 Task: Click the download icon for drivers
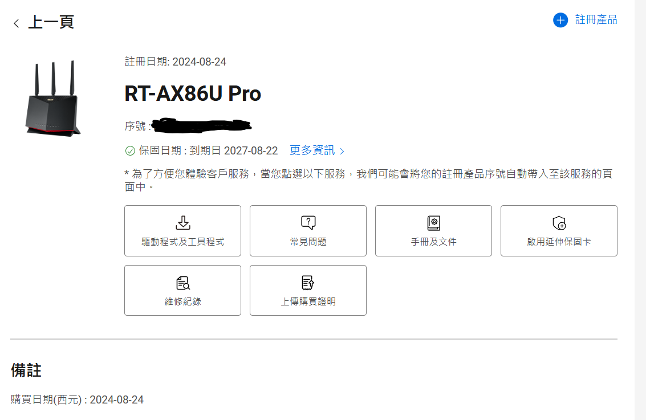point(183,223)
